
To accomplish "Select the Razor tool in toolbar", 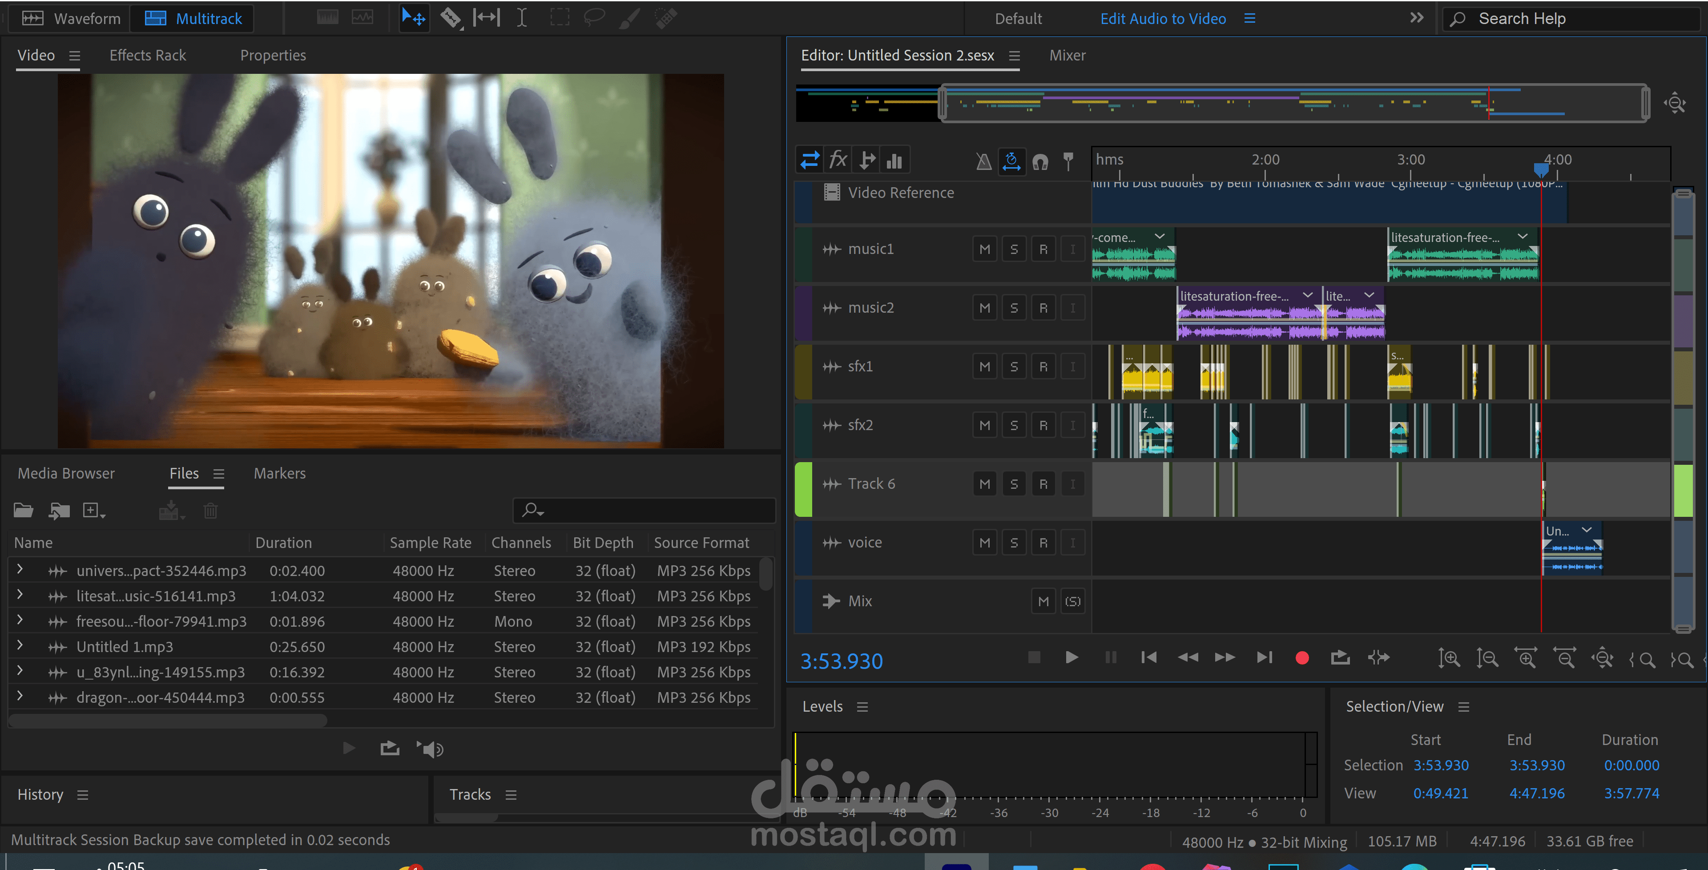I will coord(450,18).
